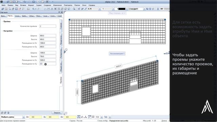Switch to the Flat mesh palette tab
Viewport: 217px width, 122px height.
11,16
